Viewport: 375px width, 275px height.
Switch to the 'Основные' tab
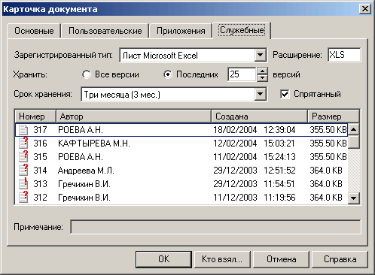click(x=34, y=31)
